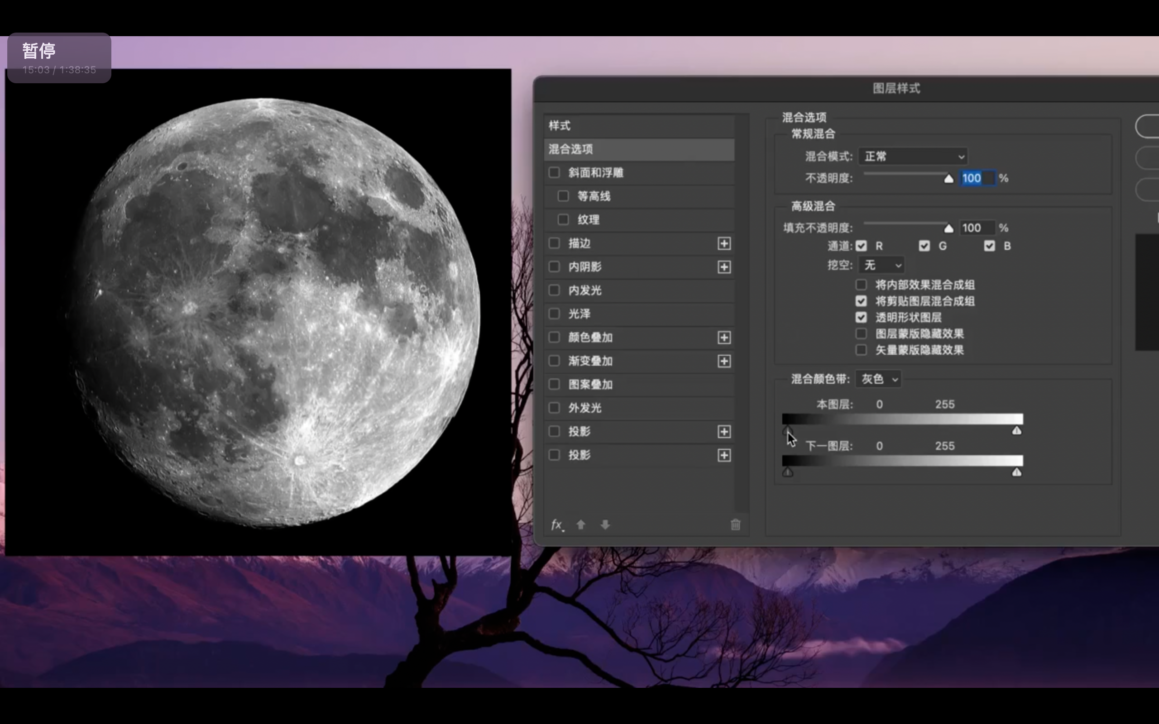The image size is (1159, 724).
Task: Click the plus icon next to 描边
Action: 723,243
